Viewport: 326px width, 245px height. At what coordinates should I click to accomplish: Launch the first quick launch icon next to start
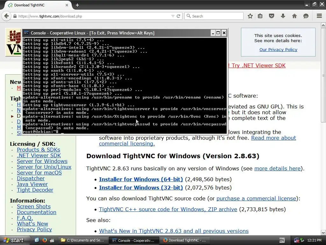click(x=37, y=240)
